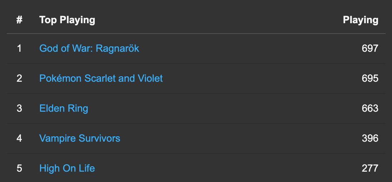The image size is (392, 182).
Task: Click the Playing column header
Action: click(x=360, y=20)
